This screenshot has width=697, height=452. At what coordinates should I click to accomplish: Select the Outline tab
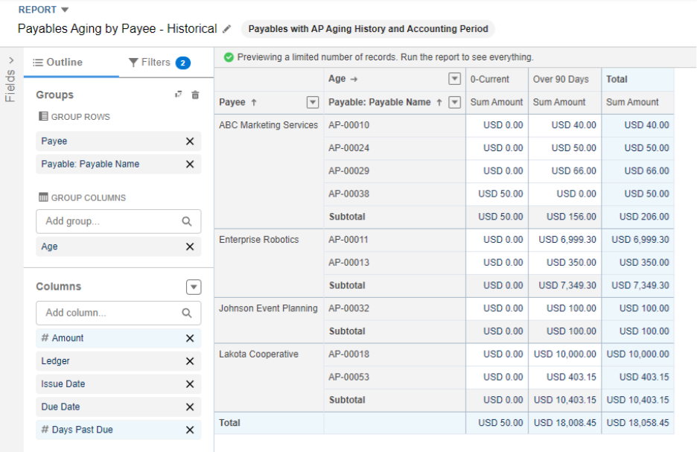[x=58, y=63]
